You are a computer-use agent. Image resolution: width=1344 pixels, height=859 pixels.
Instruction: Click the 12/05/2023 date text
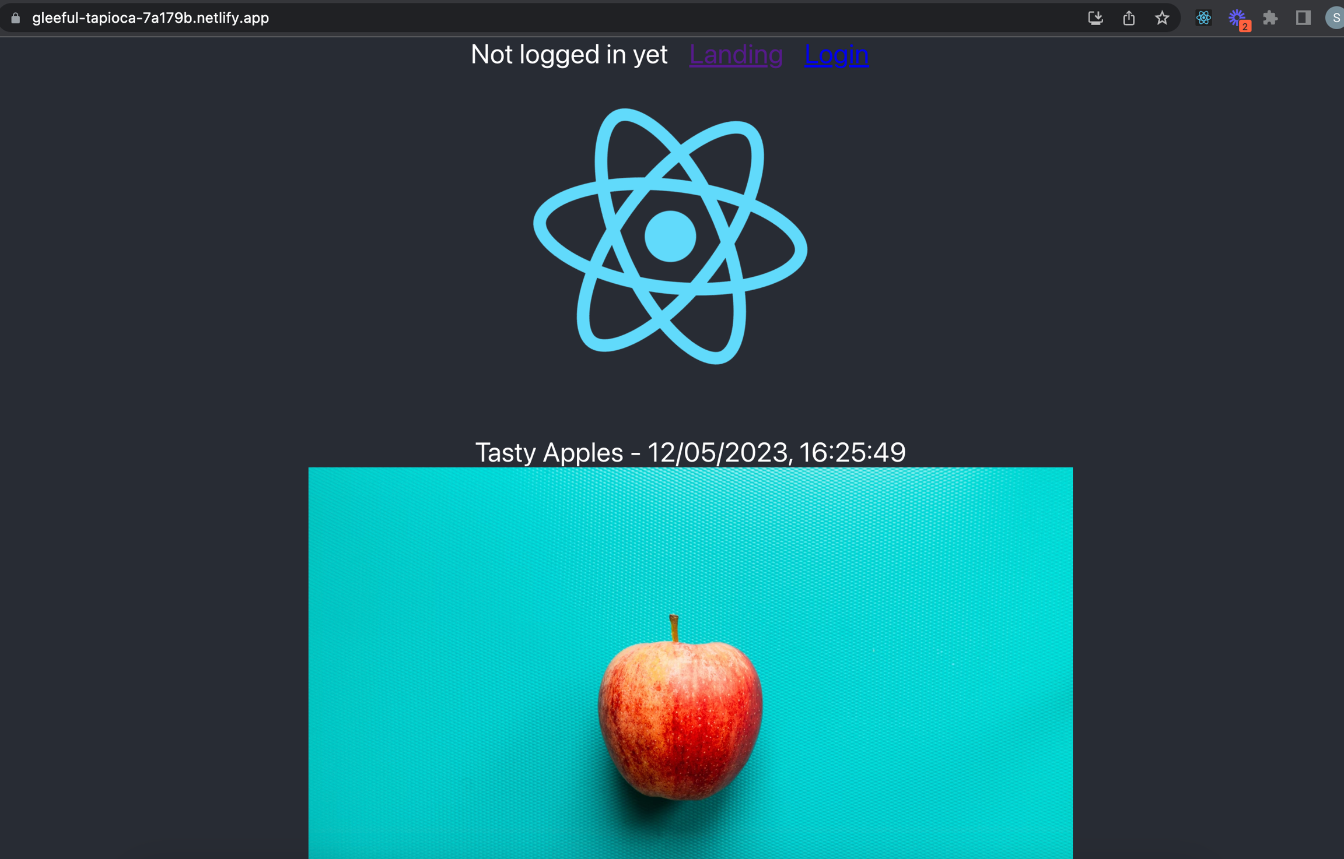(x=717, y=453)
